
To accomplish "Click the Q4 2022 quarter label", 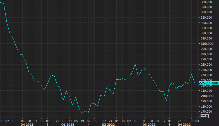I will 184,124.
